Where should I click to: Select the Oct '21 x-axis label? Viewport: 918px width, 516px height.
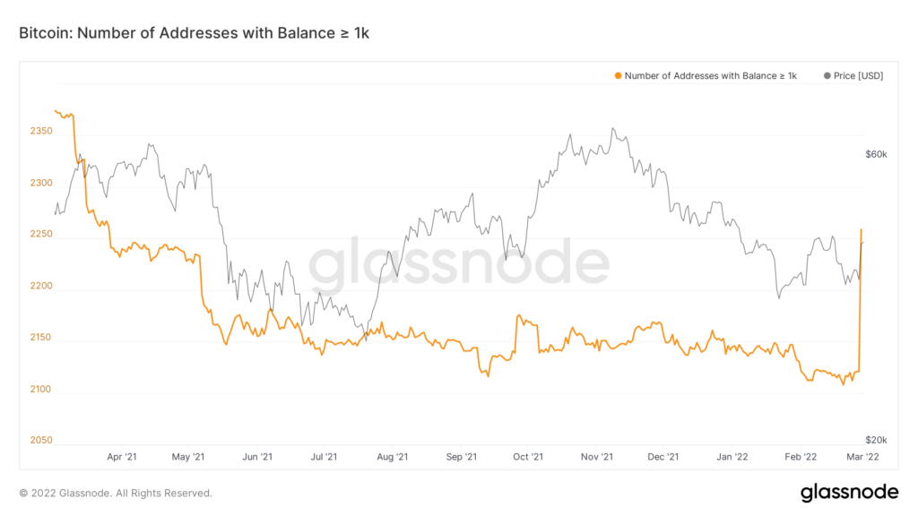pos(528,457)
